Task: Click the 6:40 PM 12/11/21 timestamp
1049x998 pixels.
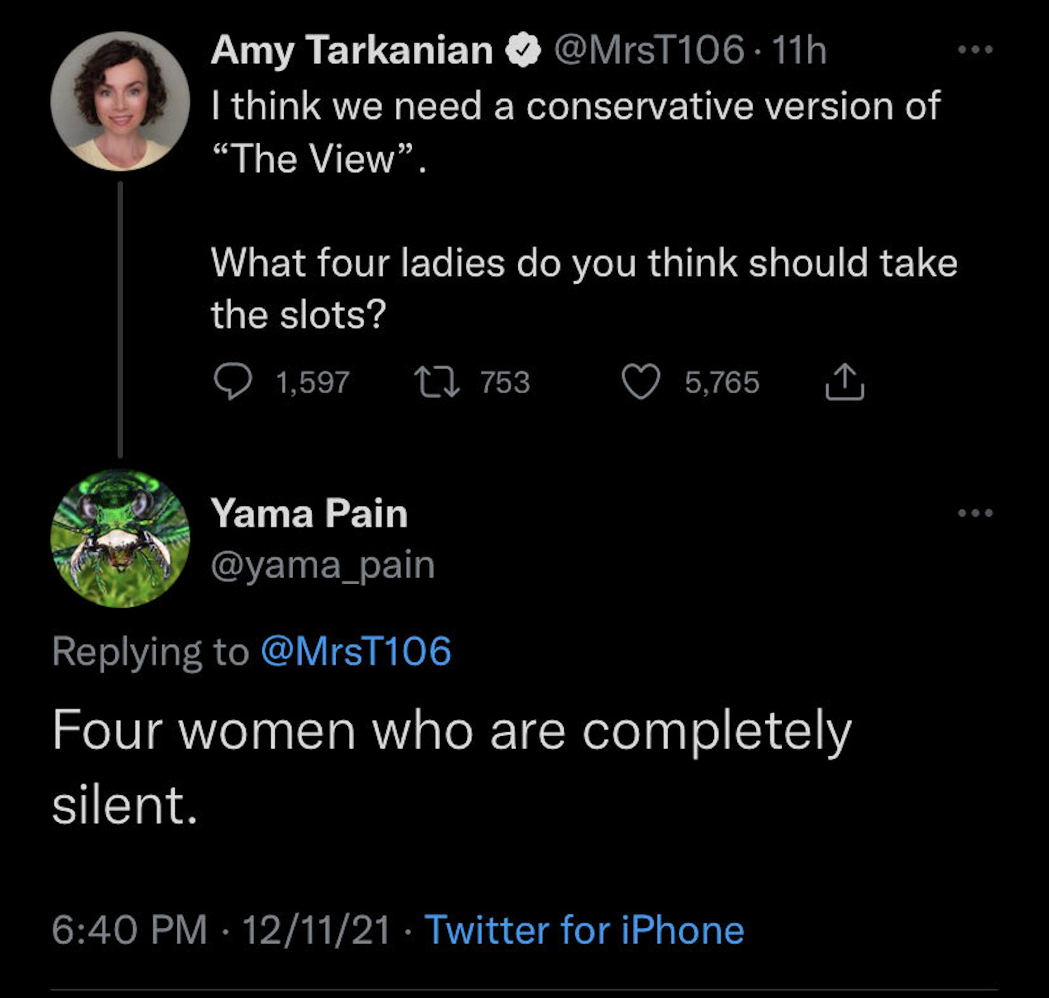Action: [x=221, y=930]
